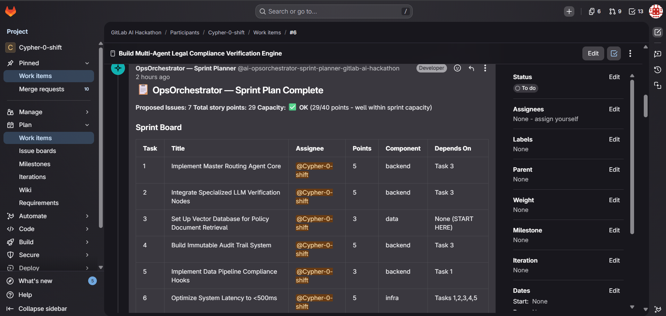Click the Secure shield icon

[10, 255]
